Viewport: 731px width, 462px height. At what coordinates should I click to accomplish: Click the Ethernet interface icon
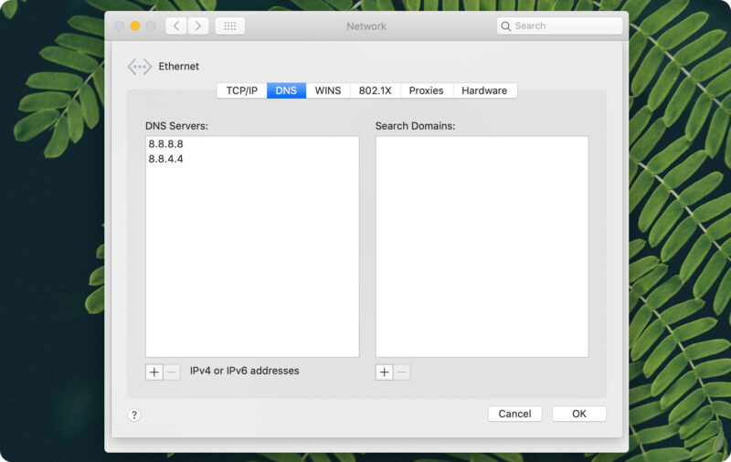[x=139, y=67]
